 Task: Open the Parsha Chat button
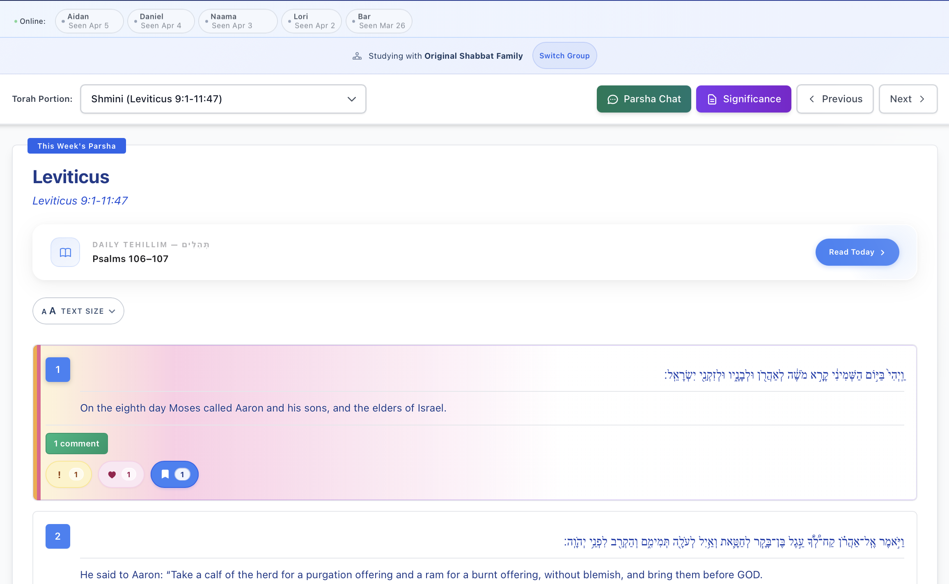point(644,99)
